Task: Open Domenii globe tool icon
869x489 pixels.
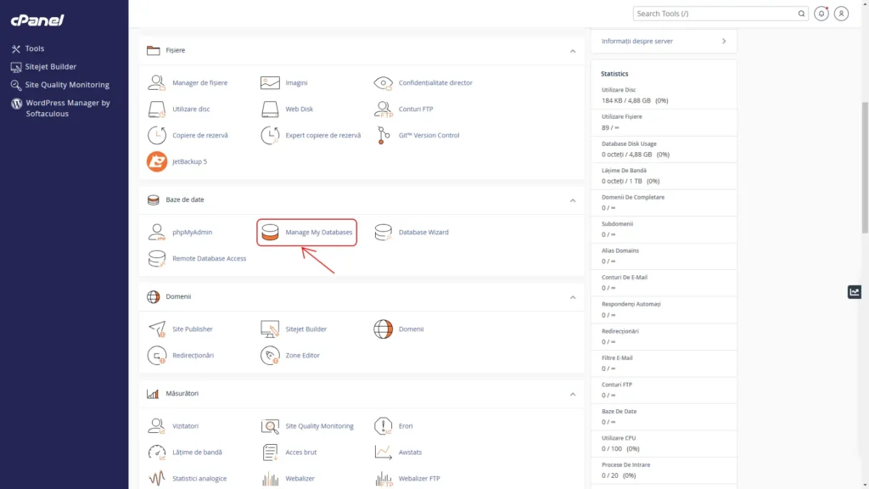Action: (383, 329)
